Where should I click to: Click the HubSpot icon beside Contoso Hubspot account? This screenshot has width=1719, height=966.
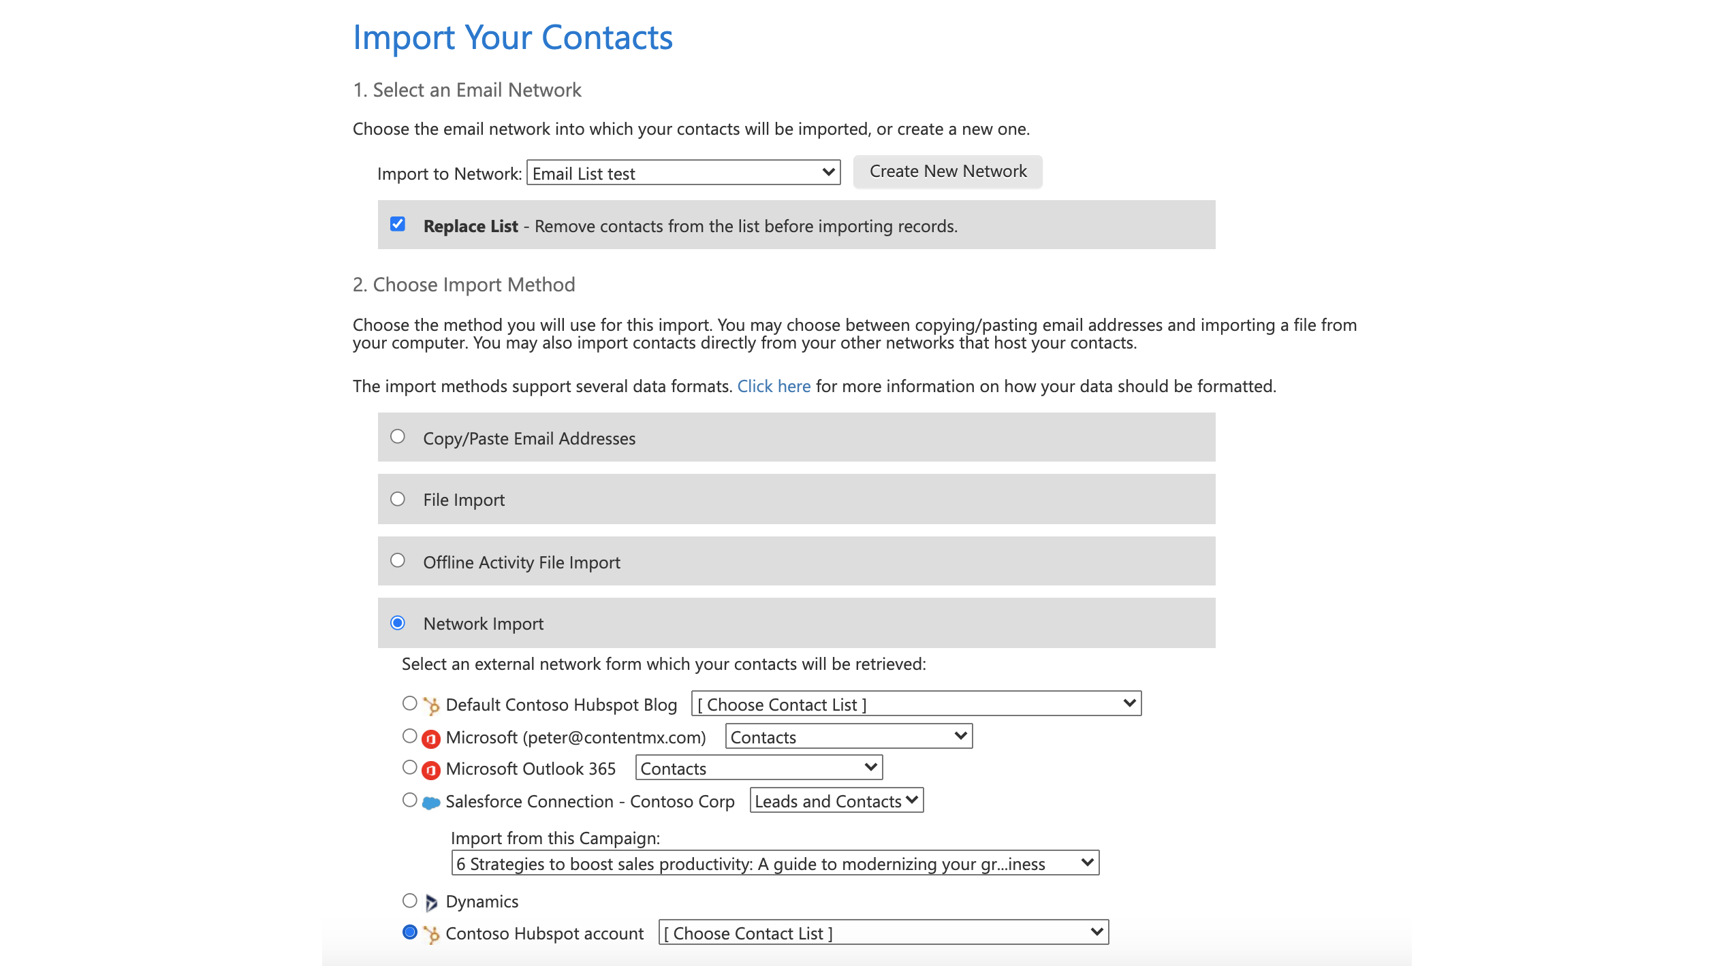coord(431,933)
